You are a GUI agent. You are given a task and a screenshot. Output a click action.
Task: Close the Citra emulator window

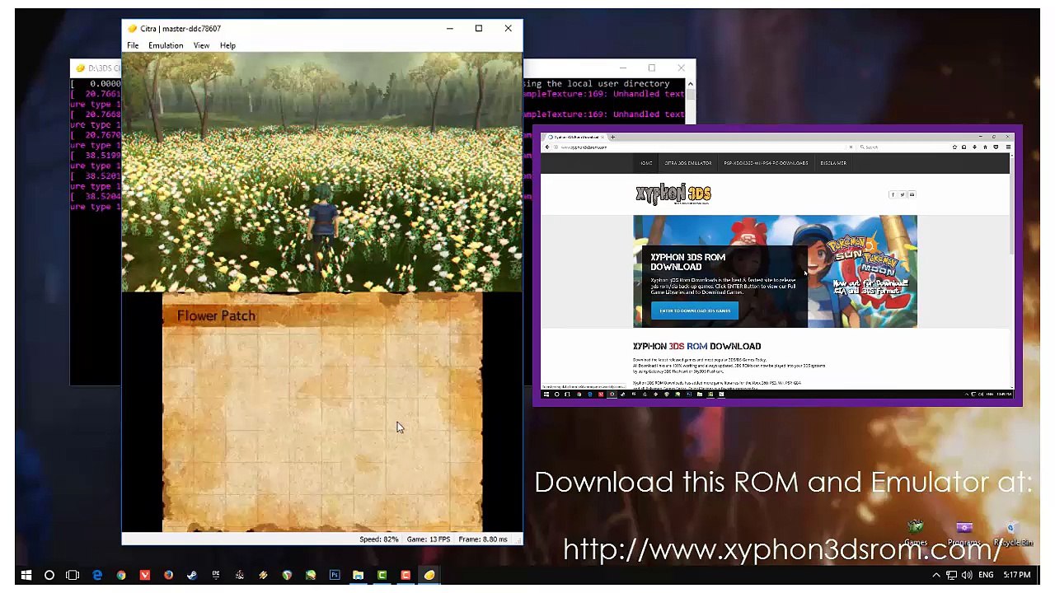pyautogui.click(x=508, y=28)
